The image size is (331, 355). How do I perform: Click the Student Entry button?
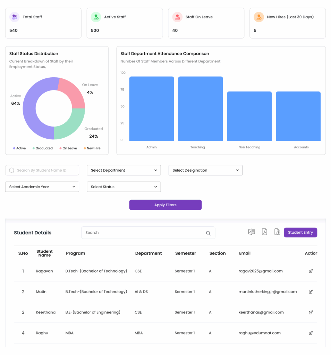click(300, 233)
